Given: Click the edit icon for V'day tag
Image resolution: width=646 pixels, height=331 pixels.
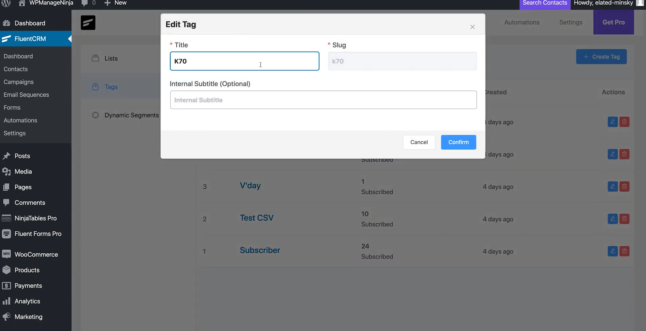Looking at the screenshot, I should (612, 187).
